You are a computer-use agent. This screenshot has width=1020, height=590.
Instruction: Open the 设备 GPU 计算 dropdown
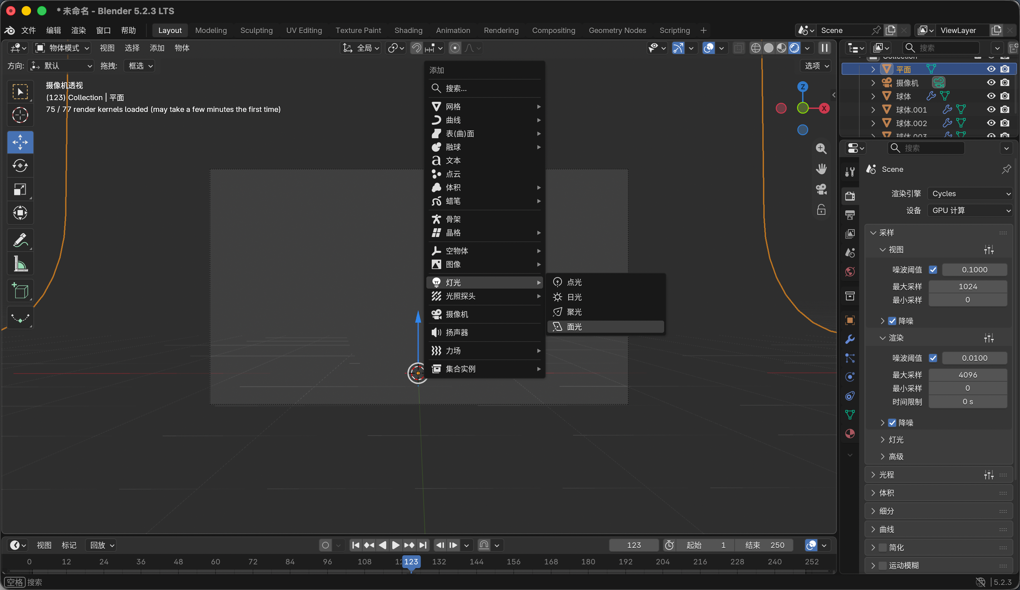click(970, 210)
